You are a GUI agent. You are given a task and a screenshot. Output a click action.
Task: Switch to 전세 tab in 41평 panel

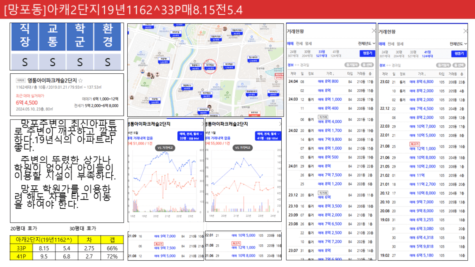pyautogui.click(x=391, y=44)
